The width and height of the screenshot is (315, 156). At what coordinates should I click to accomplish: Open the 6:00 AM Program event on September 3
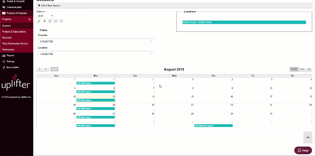click(96, 126)
